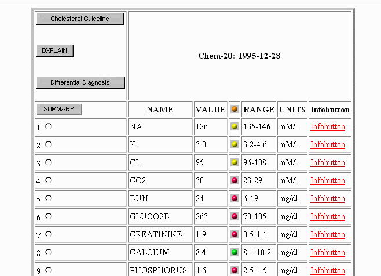Click the orange indicator in the table header

235,109
